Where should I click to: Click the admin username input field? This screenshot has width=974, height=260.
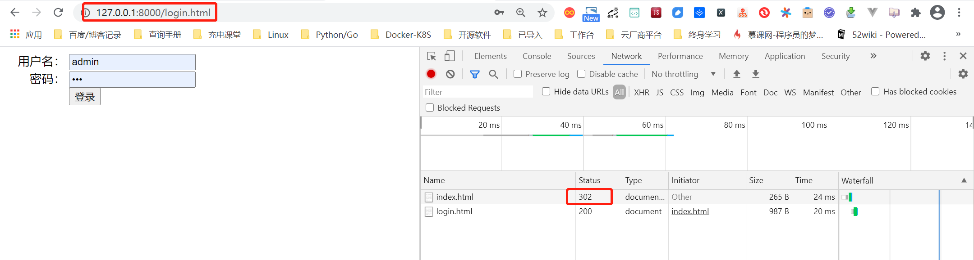132,62
